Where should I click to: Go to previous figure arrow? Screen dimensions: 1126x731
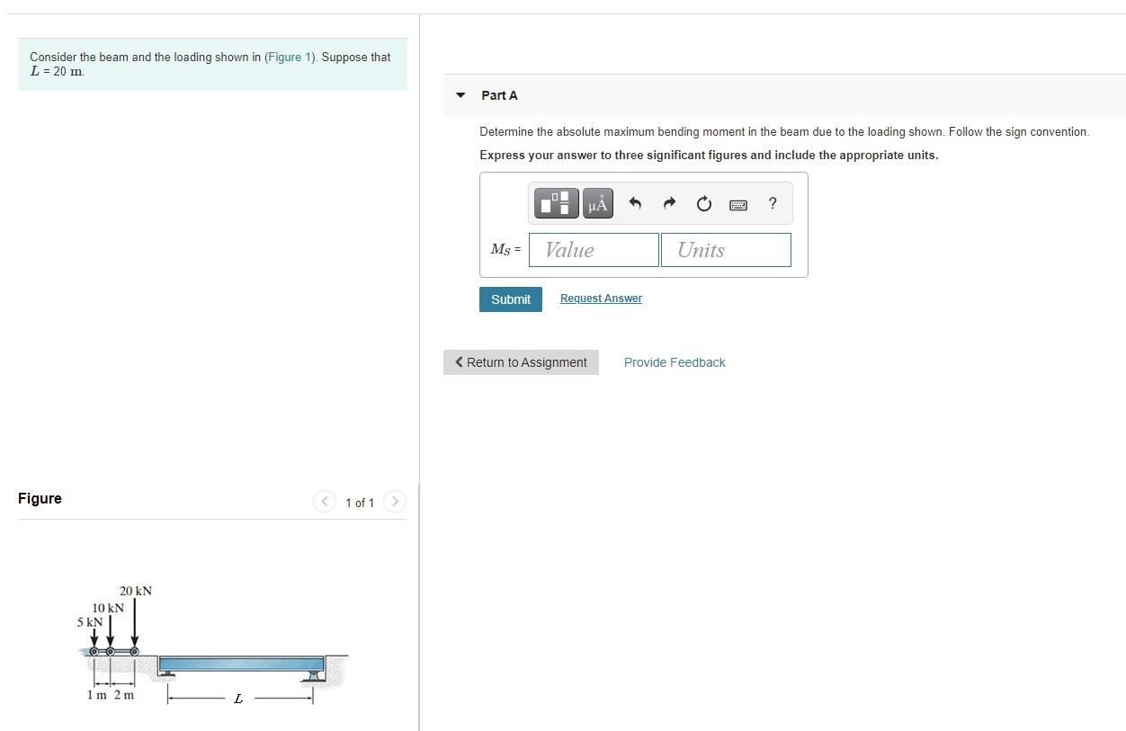coord(325,502)
